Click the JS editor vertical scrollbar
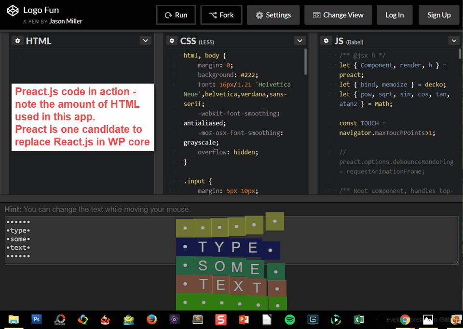 point(460,54)
